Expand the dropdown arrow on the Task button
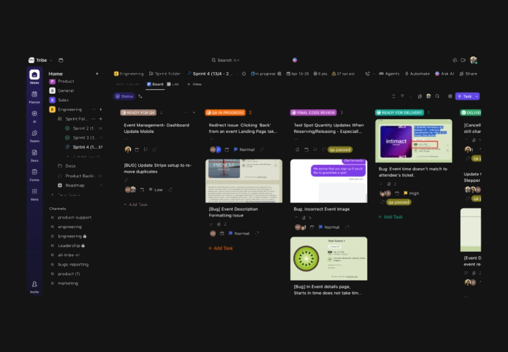The width and height of the screenshot is (508, 352). 476,96
